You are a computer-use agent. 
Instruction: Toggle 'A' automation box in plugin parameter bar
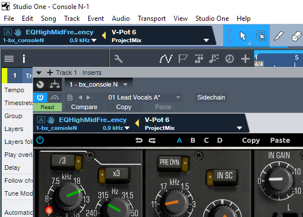pos(41,120)
